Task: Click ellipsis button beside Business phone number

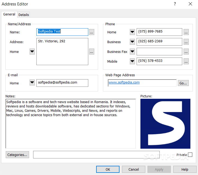Action: click(x=186, y=42)
